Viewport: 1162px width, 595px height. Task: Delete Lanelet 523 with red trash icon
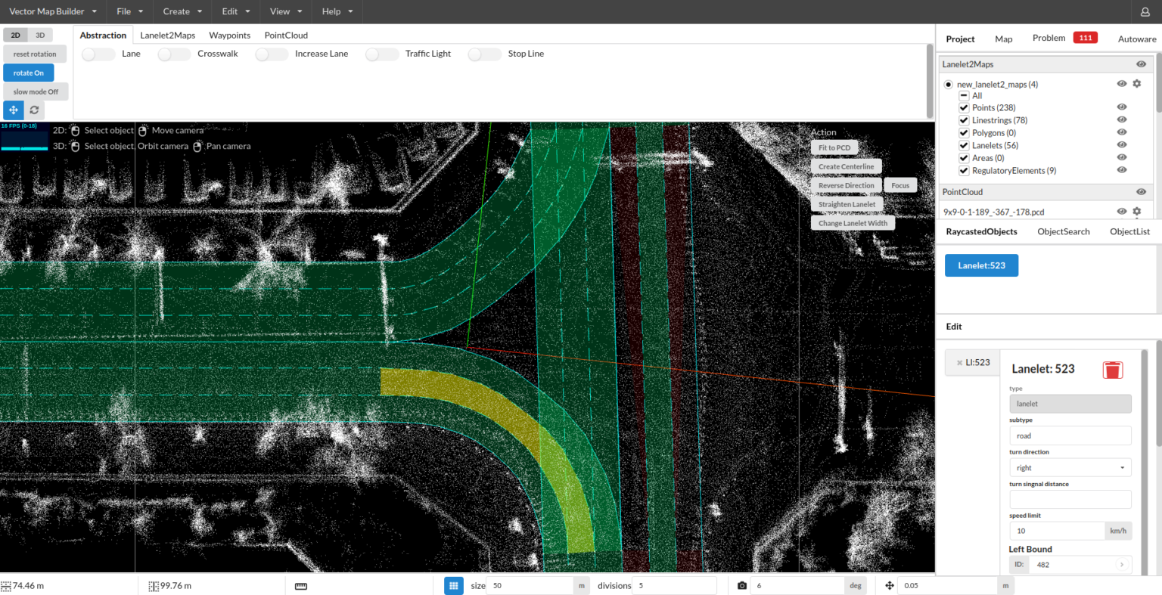point(1112,370)
